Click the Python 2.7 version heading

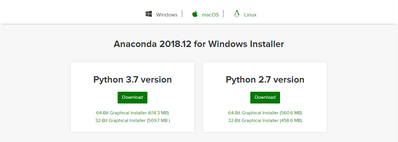coord(265,80)
